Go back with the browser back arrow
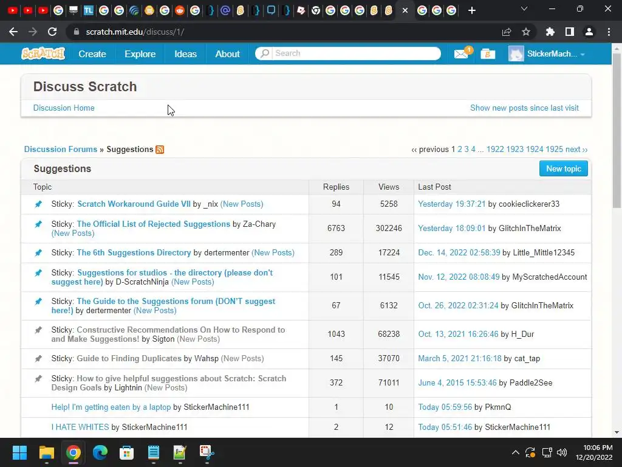The height and width of the screenshot is (467, 622). pyautogui.click(x=13, y=32)
